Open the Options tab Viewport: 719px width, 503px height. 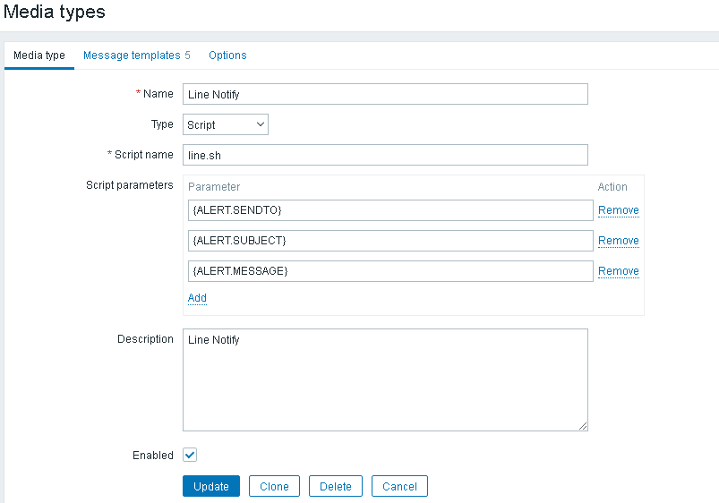[227, 55]
